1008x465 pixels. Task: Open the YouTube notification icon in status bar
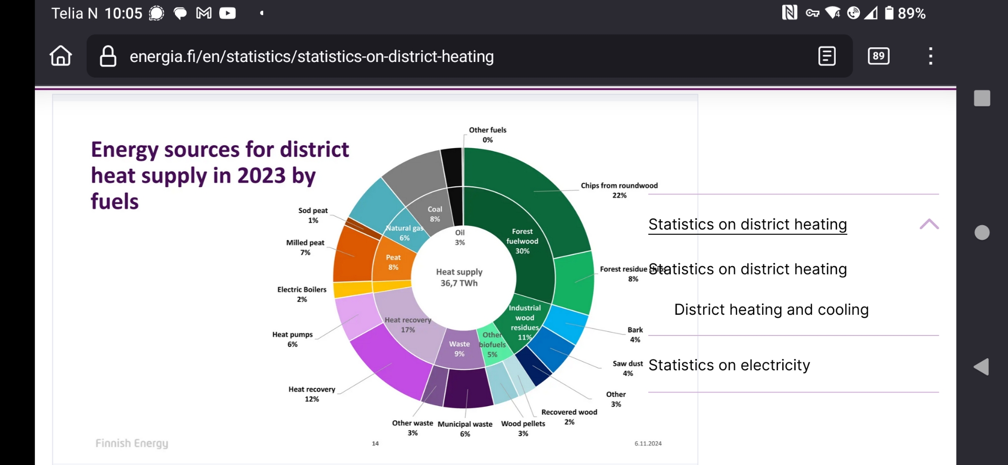[x=227, y=13]
